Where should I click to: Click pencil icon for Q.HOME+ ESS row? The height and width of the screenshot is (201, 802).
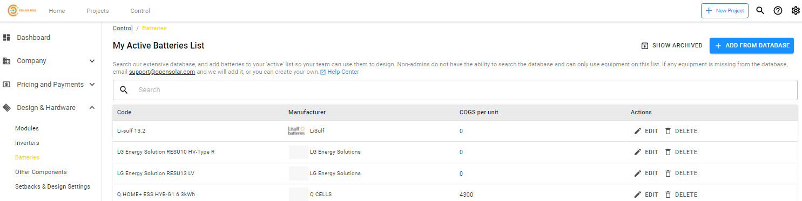coord(638,195)
